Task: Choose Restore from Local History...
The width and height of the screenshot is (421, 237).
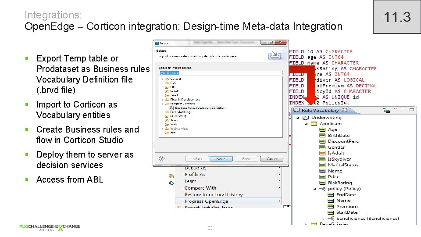Action: pos(228,194)
